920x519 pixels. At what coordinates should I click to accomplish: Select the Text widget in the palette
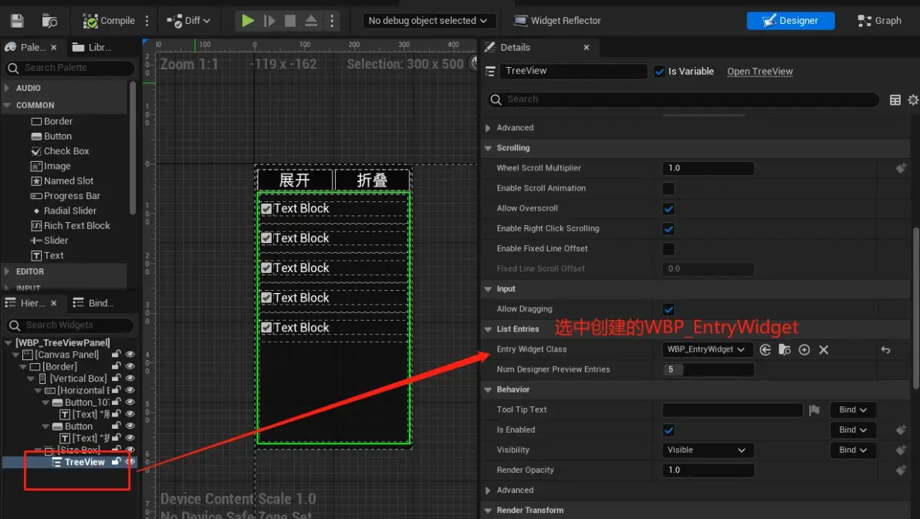(47, 256)
